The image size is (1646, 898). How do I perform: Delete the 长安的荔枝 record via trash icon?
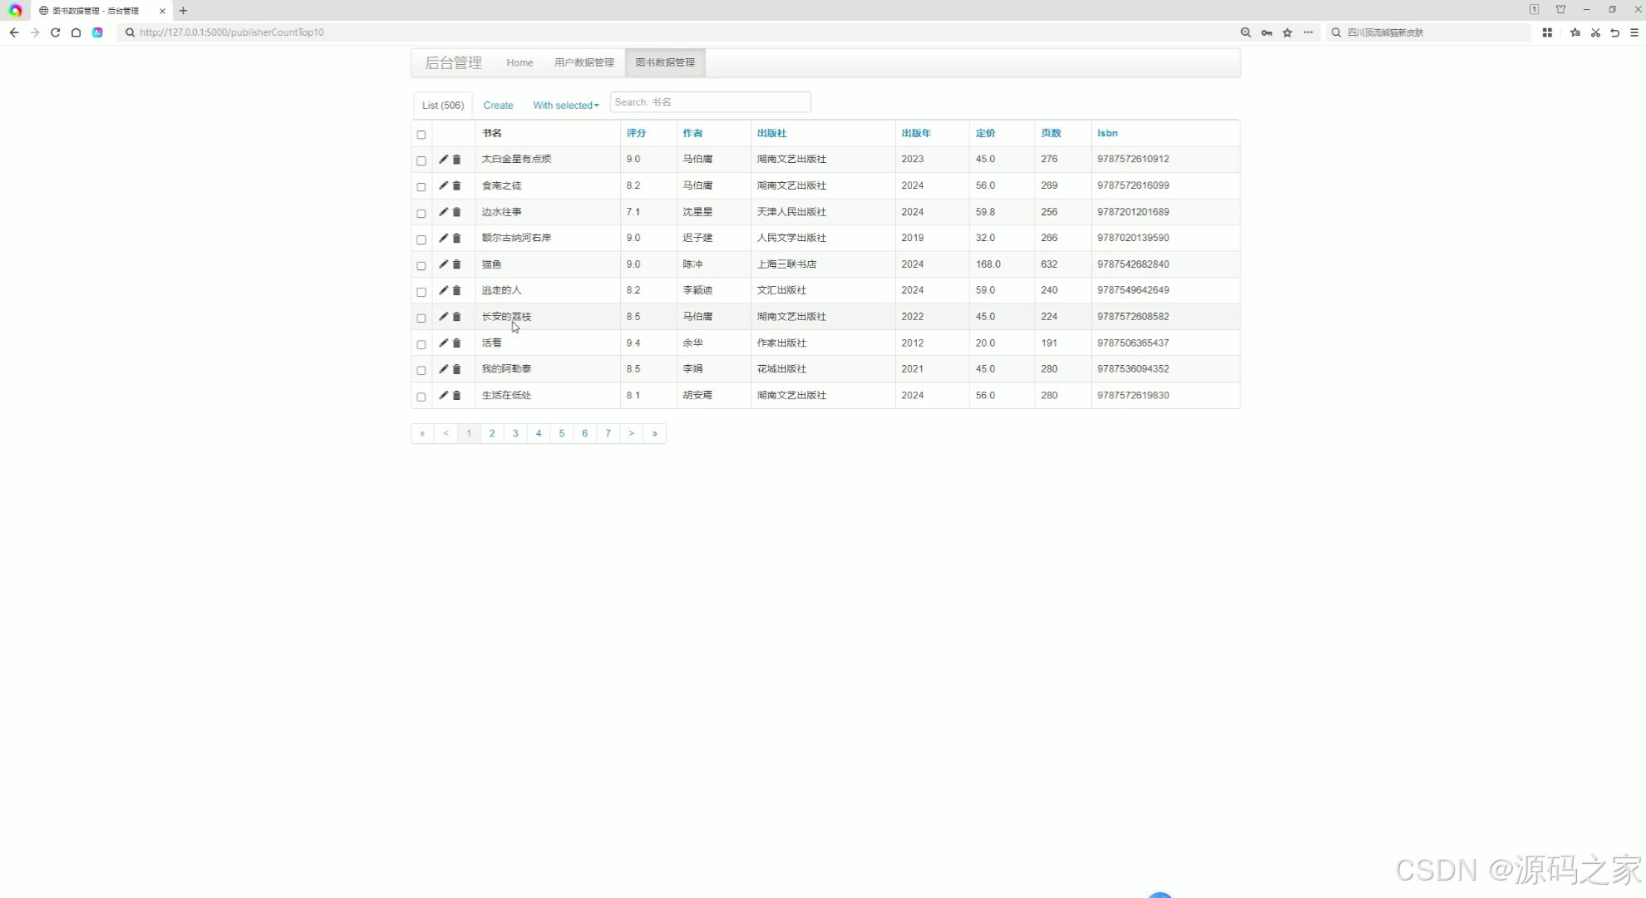pos(456,317)
